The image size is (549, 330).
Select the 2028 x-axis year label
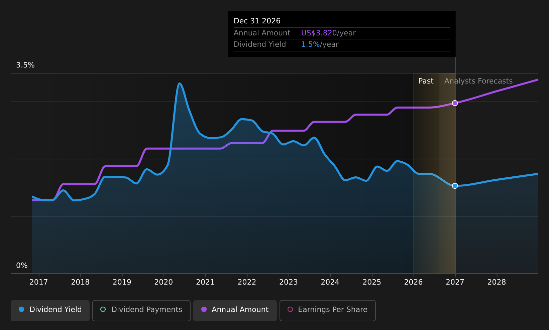point(497,282)
